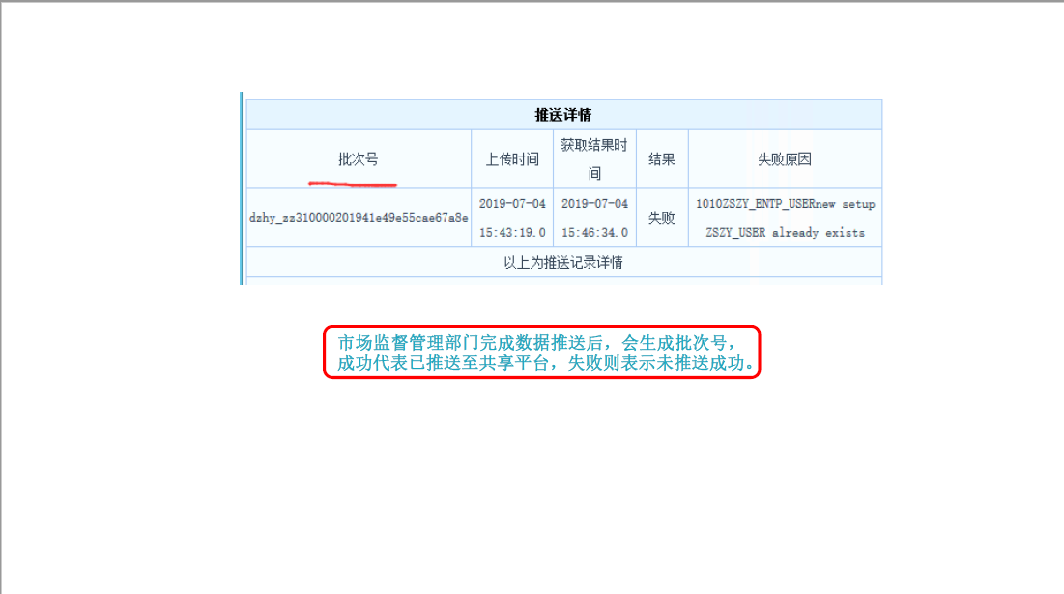Click date 2019-07-04 in 获取结果时间 column
This screenshot has height=594, width=1064.
tap(594, 204)
